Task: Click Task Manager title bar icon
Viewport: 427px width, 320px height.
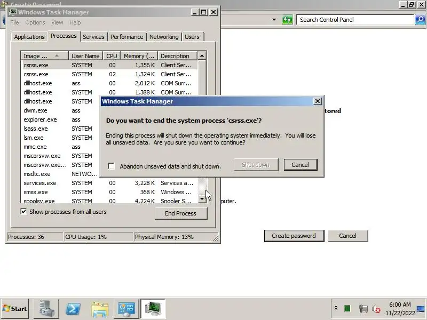Action: pyautogui.click(x=13, y=12)
